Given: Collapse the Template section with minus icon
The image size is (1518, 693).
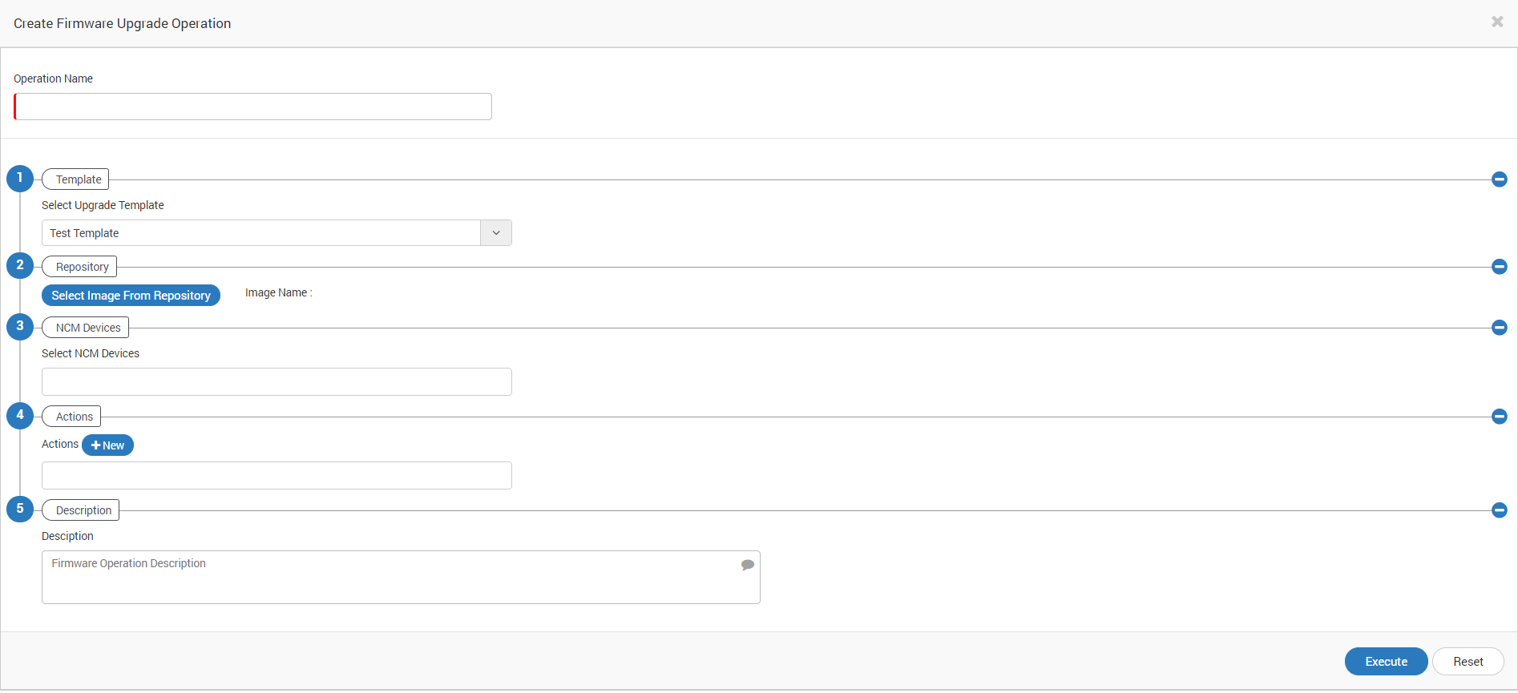Looking at the screenshot, I should pos(1500,179).
